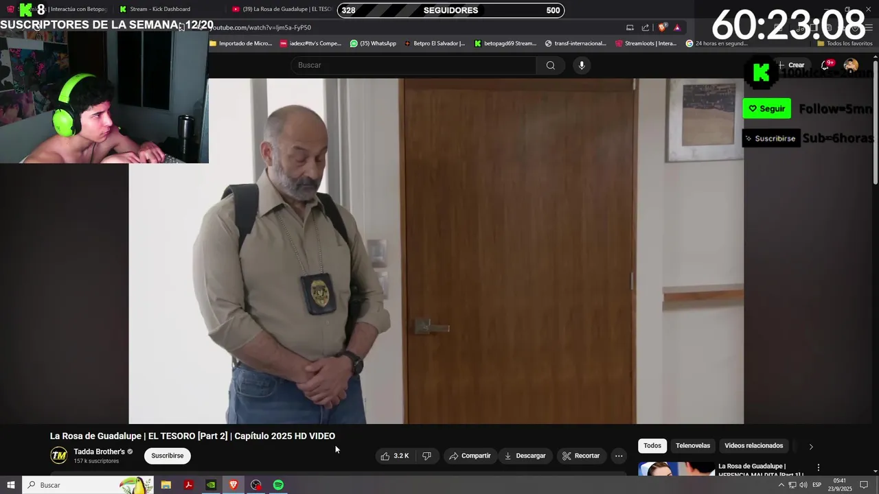Open the betopagd69 Stream bookmark
The image size is (879, 494).
pos(505,43)
